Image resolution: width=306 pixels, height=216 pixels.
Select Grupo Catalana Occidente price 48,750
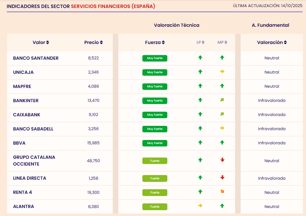93,161
